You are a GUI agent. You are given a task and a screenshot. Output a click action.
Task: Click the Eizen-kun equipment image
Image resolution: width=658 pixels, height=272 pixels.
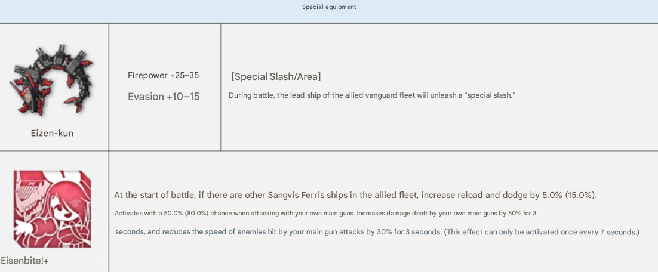point(52,79)
